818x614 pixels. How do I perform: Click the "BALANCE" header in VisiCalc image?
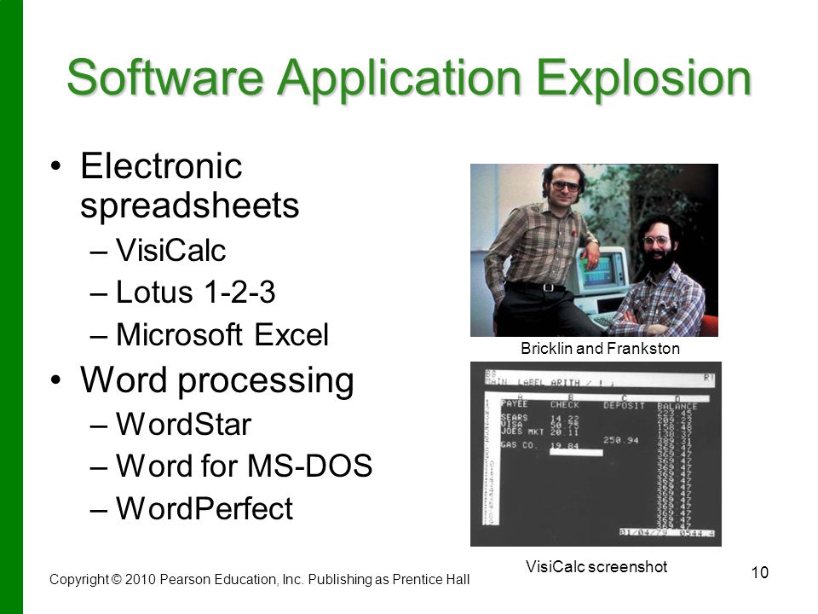(x=677, y=406)
